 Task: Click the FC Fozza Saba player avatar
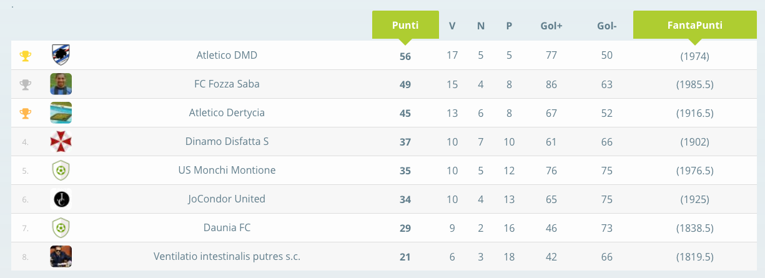click(61, 84)
